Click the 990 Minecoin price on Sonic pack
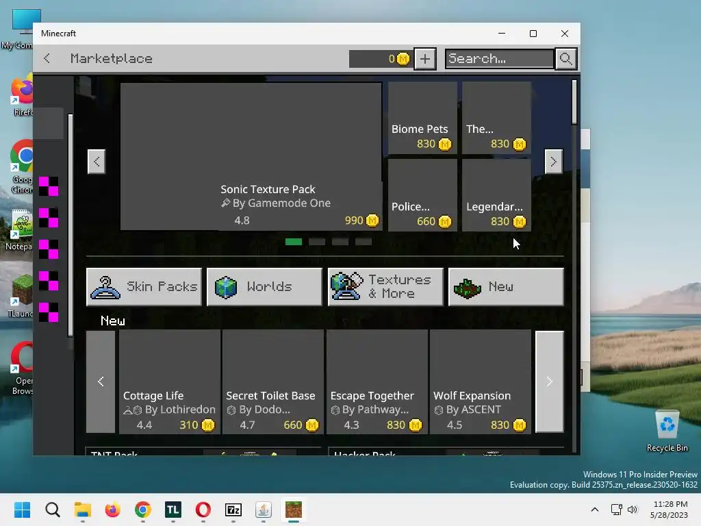The width and height of the screenshot is (701, 526). [361, 221]
